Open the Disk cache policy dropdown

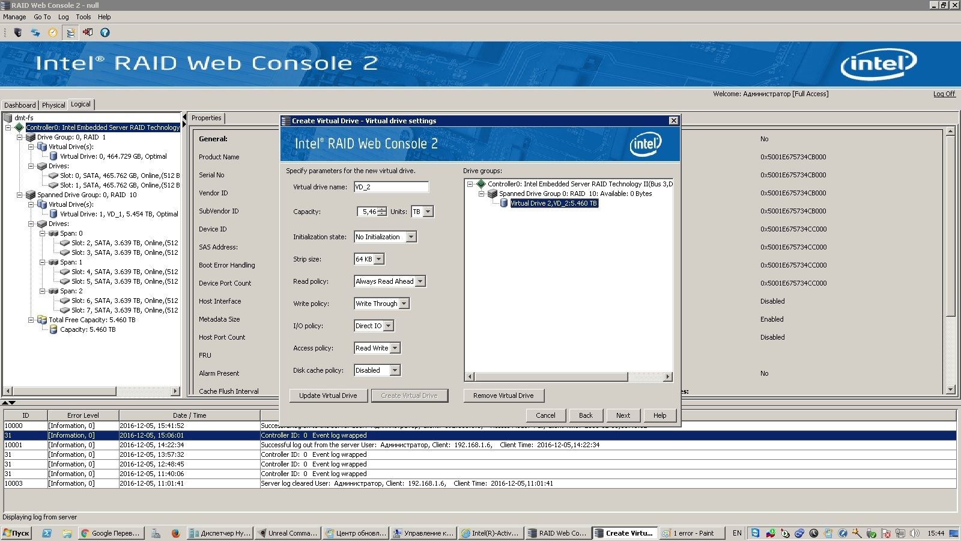[x=395, y=370]
